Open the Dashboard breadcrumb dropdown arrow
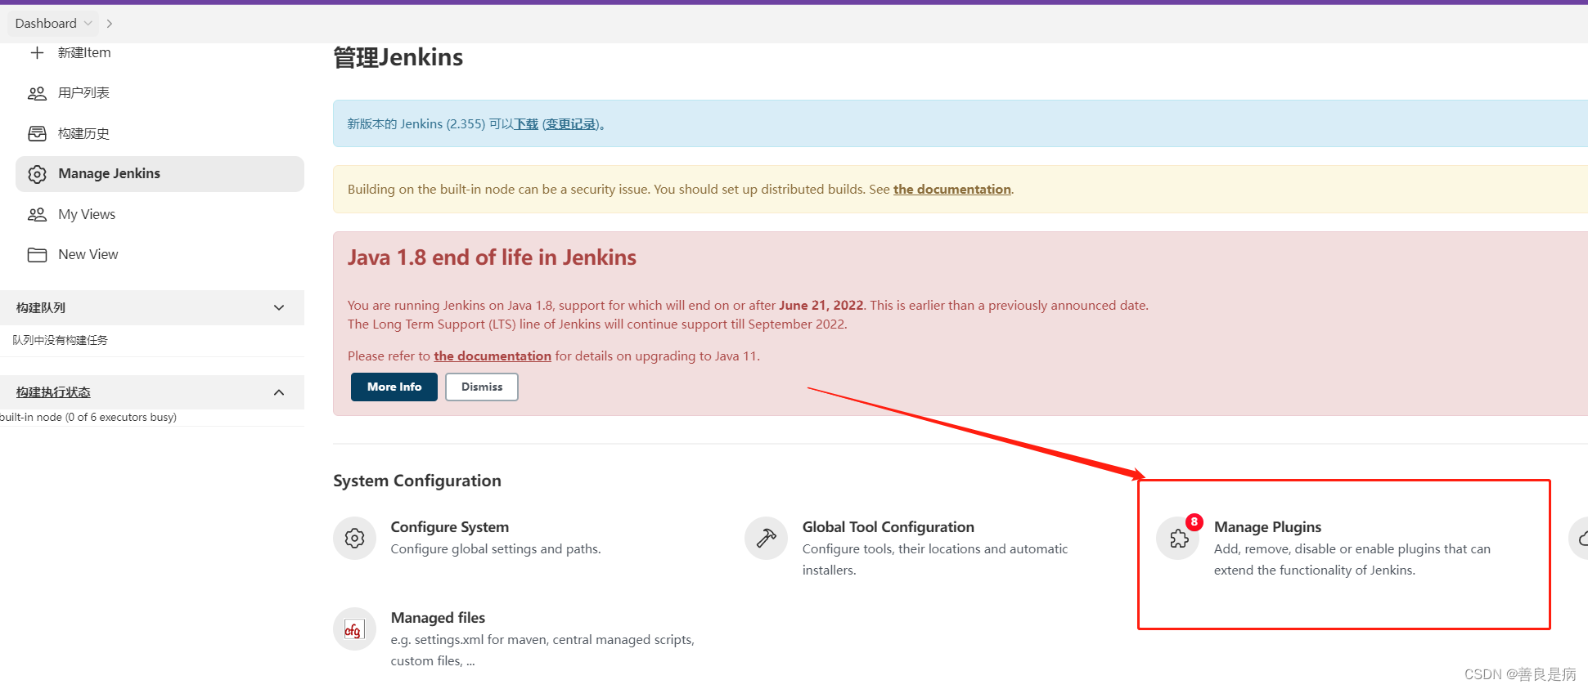The width and height of the screenshot is (1588, 689). pos(88,24)
